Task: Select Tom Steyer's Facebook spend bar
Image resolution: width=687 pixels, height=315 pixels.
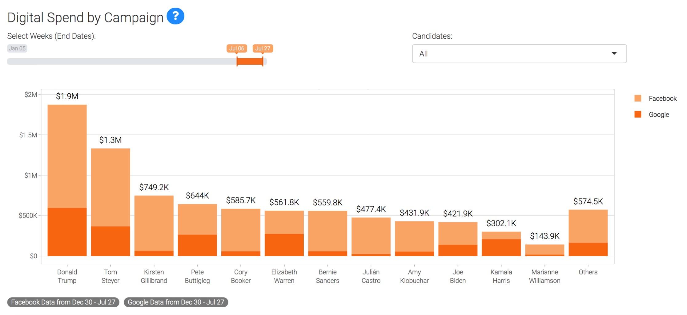Action: [x=110, y=187]
